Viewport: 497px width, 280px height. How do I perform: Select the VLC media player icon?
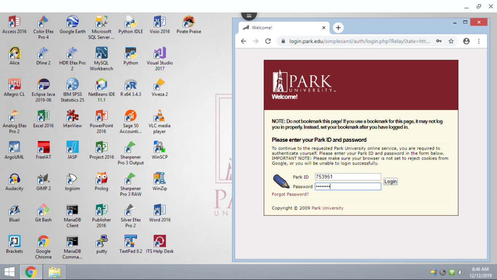[x=159, y=121]
